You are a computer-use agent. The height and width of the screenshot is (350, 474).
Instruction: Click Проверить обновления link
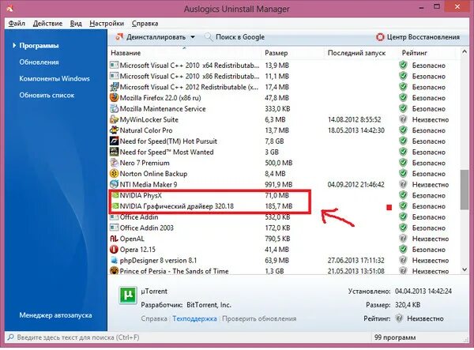tap(259, 318)
